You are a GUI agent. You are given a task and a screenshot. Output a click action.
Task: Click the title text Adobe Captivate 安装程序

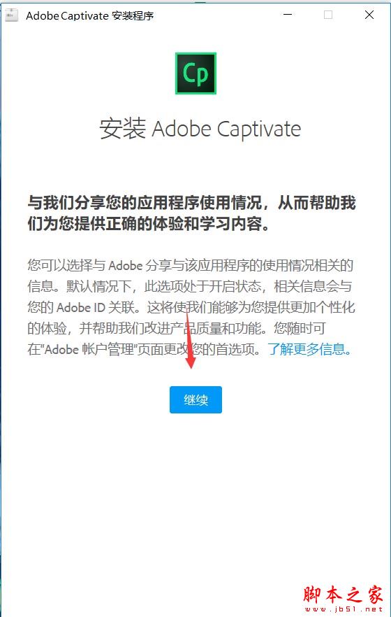pyautogui.click(x=89, y=15)
